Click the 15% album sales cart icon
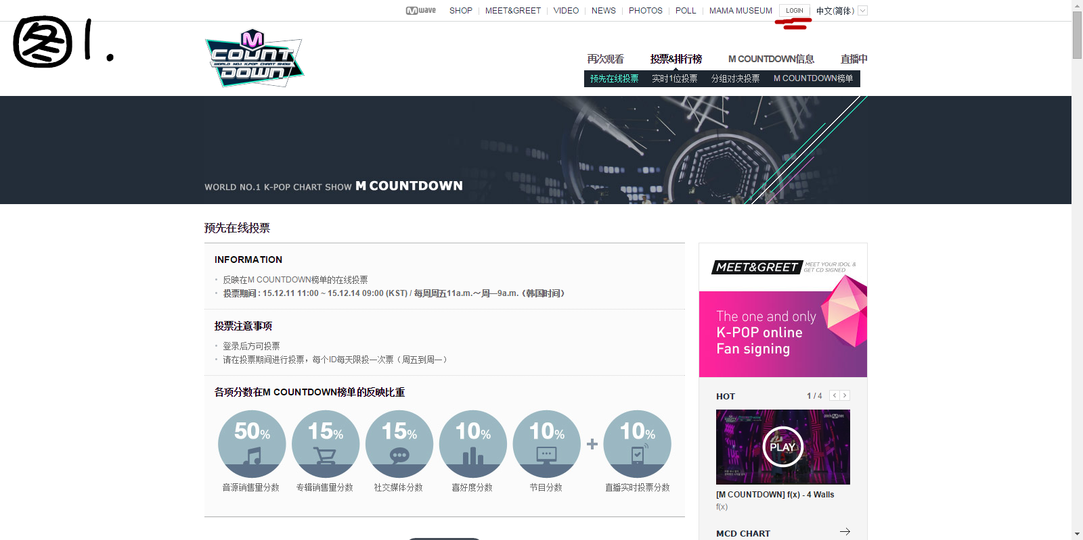The height and width of the screenshot is (540, 1083). pos(326,444)
